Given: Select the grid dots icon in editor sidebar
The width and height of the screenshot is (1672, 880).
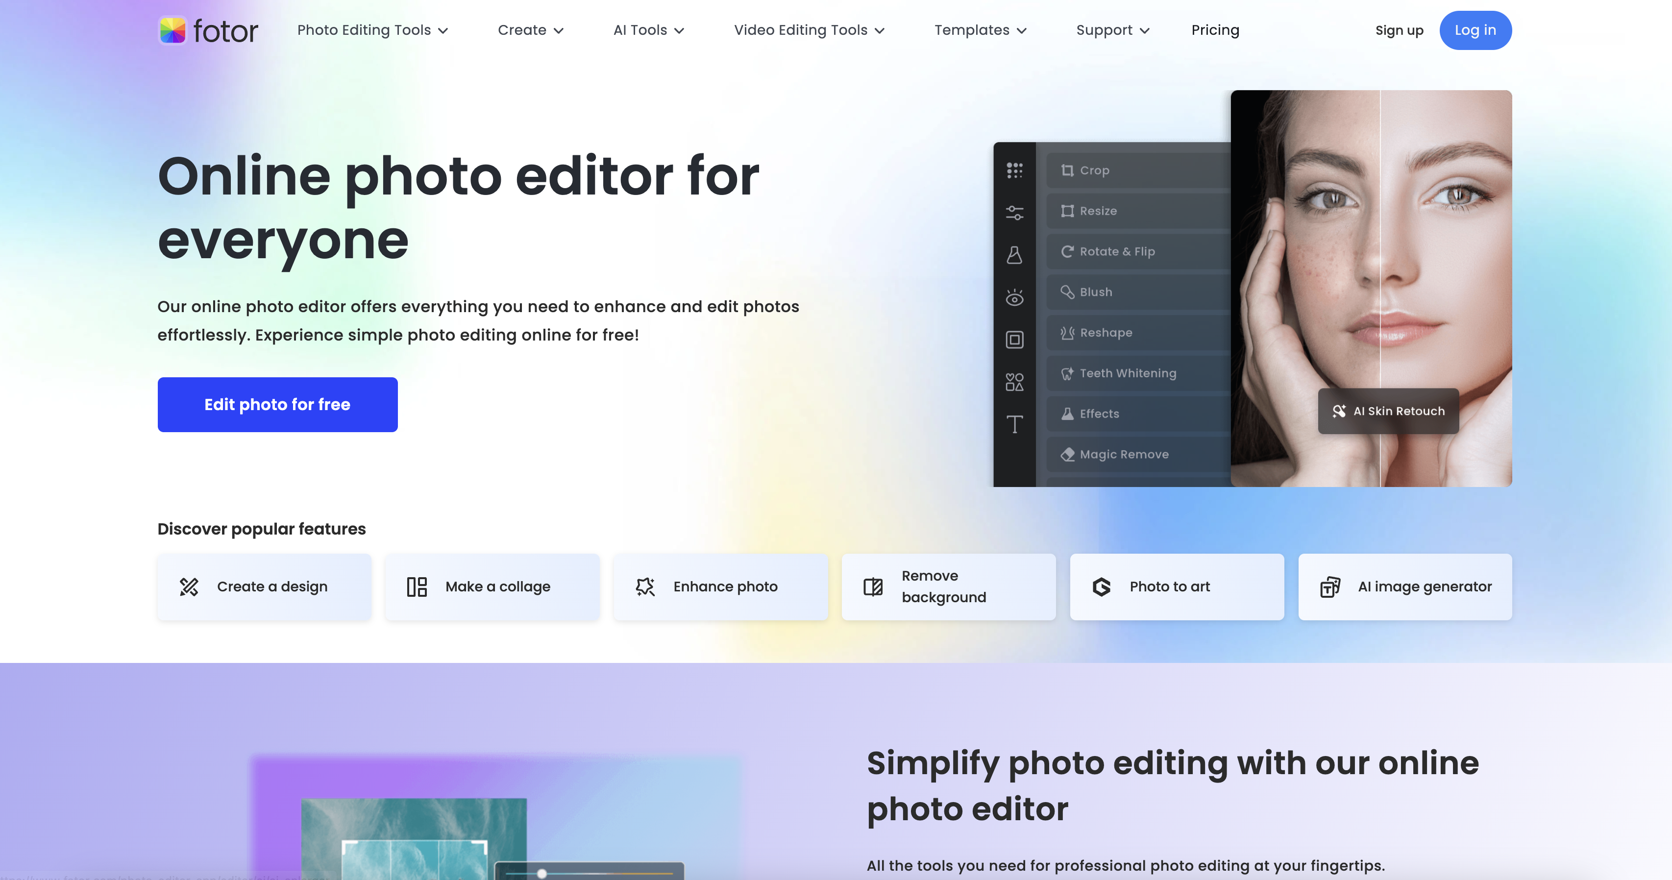Looking at the screenshot, I should 1014,171.
